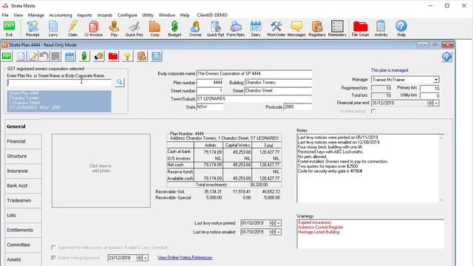Open the WorkOrder tools icon
The height and width of the screenshot is (266, 473).
tap(276, 27)
